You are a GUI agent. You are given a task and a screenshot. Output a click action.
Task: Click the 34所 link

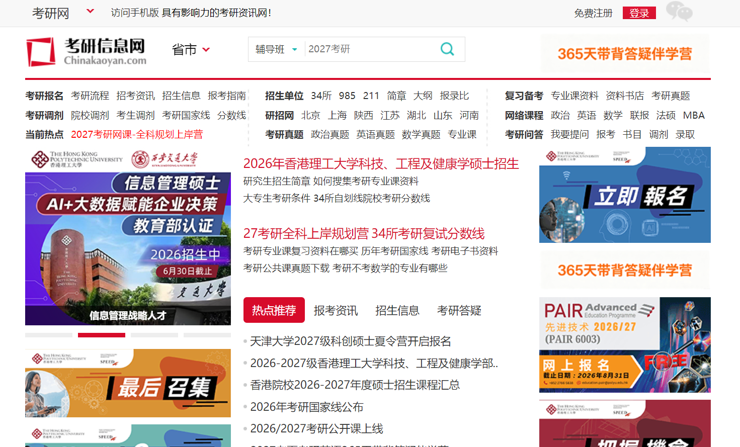pyautogui.click(x=321, y=96)
